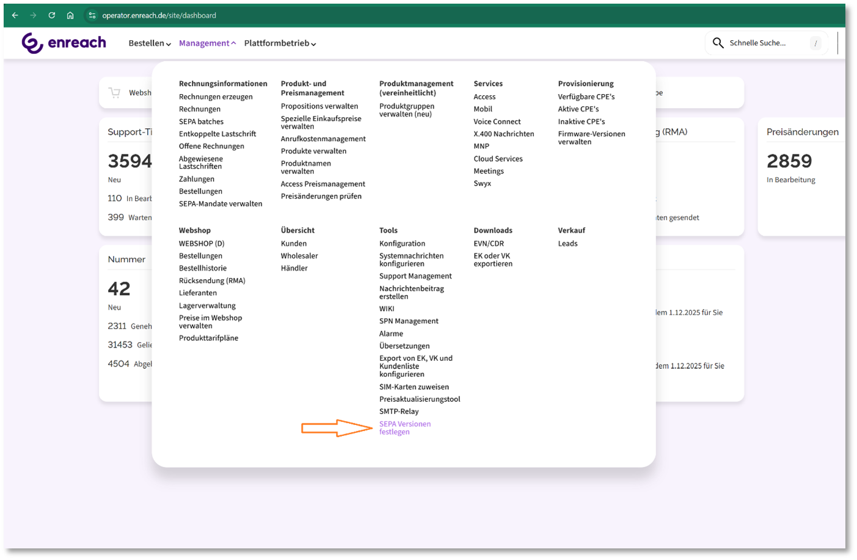Screen dimensions: 857x560
Task: Reload the page with the refresh icon
Action: 52,15
